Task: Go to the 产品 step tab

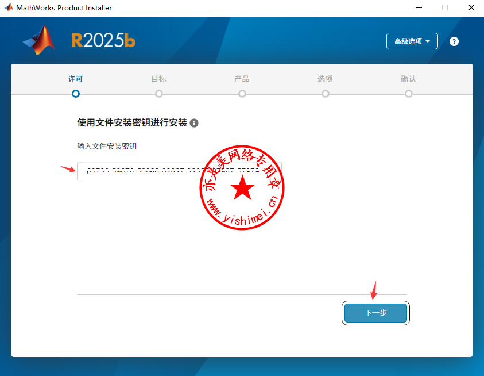Action: (x=242, y=79)
